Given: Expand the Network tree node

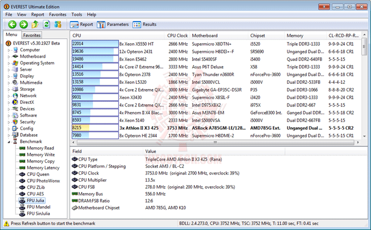Looking at the screenshot, I should [9, 96].
